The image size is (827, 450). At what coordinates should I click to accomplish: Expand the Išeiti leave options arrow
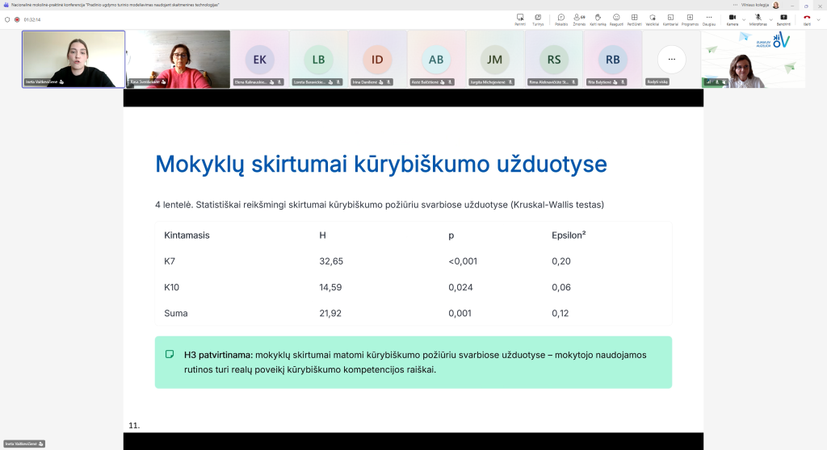coord(818,18)
